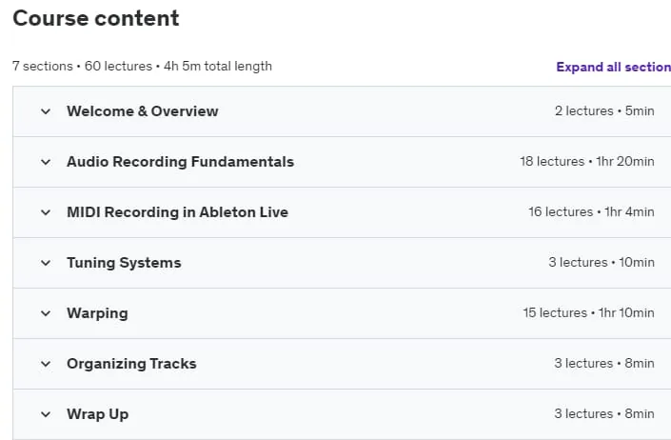
Task: Expand the Warping section chevron
Action: 46,313
